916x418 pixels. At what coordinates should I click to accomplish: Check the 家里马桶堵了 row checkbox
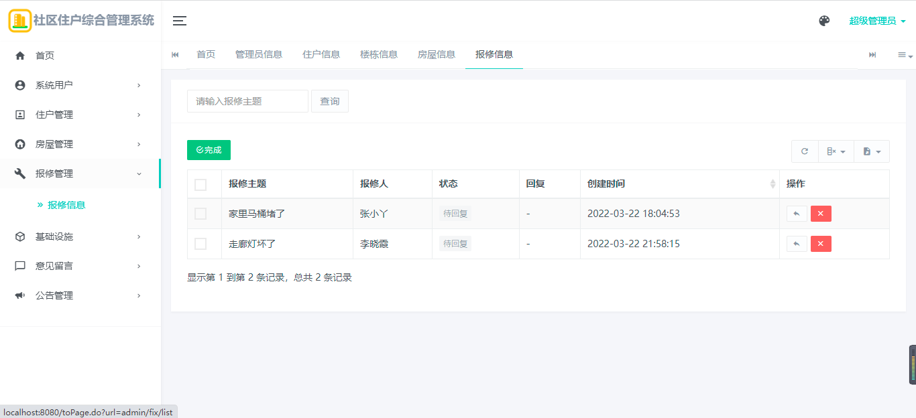[201, 214]
